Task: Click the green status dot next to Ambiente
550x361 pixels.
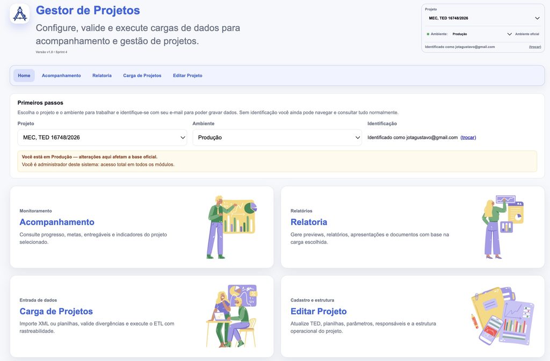Action: tap(428, 34)
